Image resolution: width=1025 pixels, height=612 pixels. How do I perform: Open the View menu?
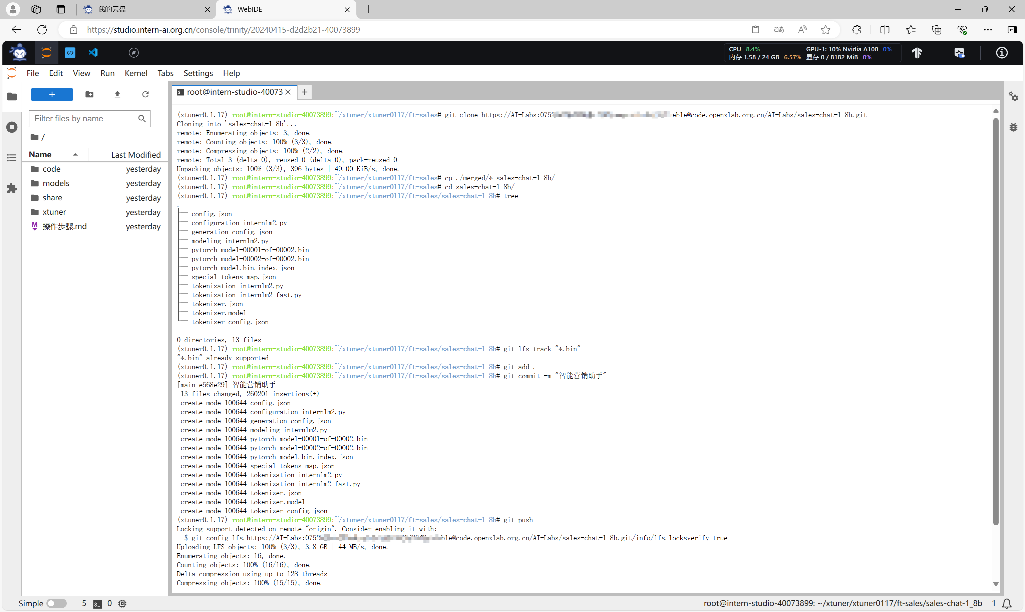(x=81, y=73)
